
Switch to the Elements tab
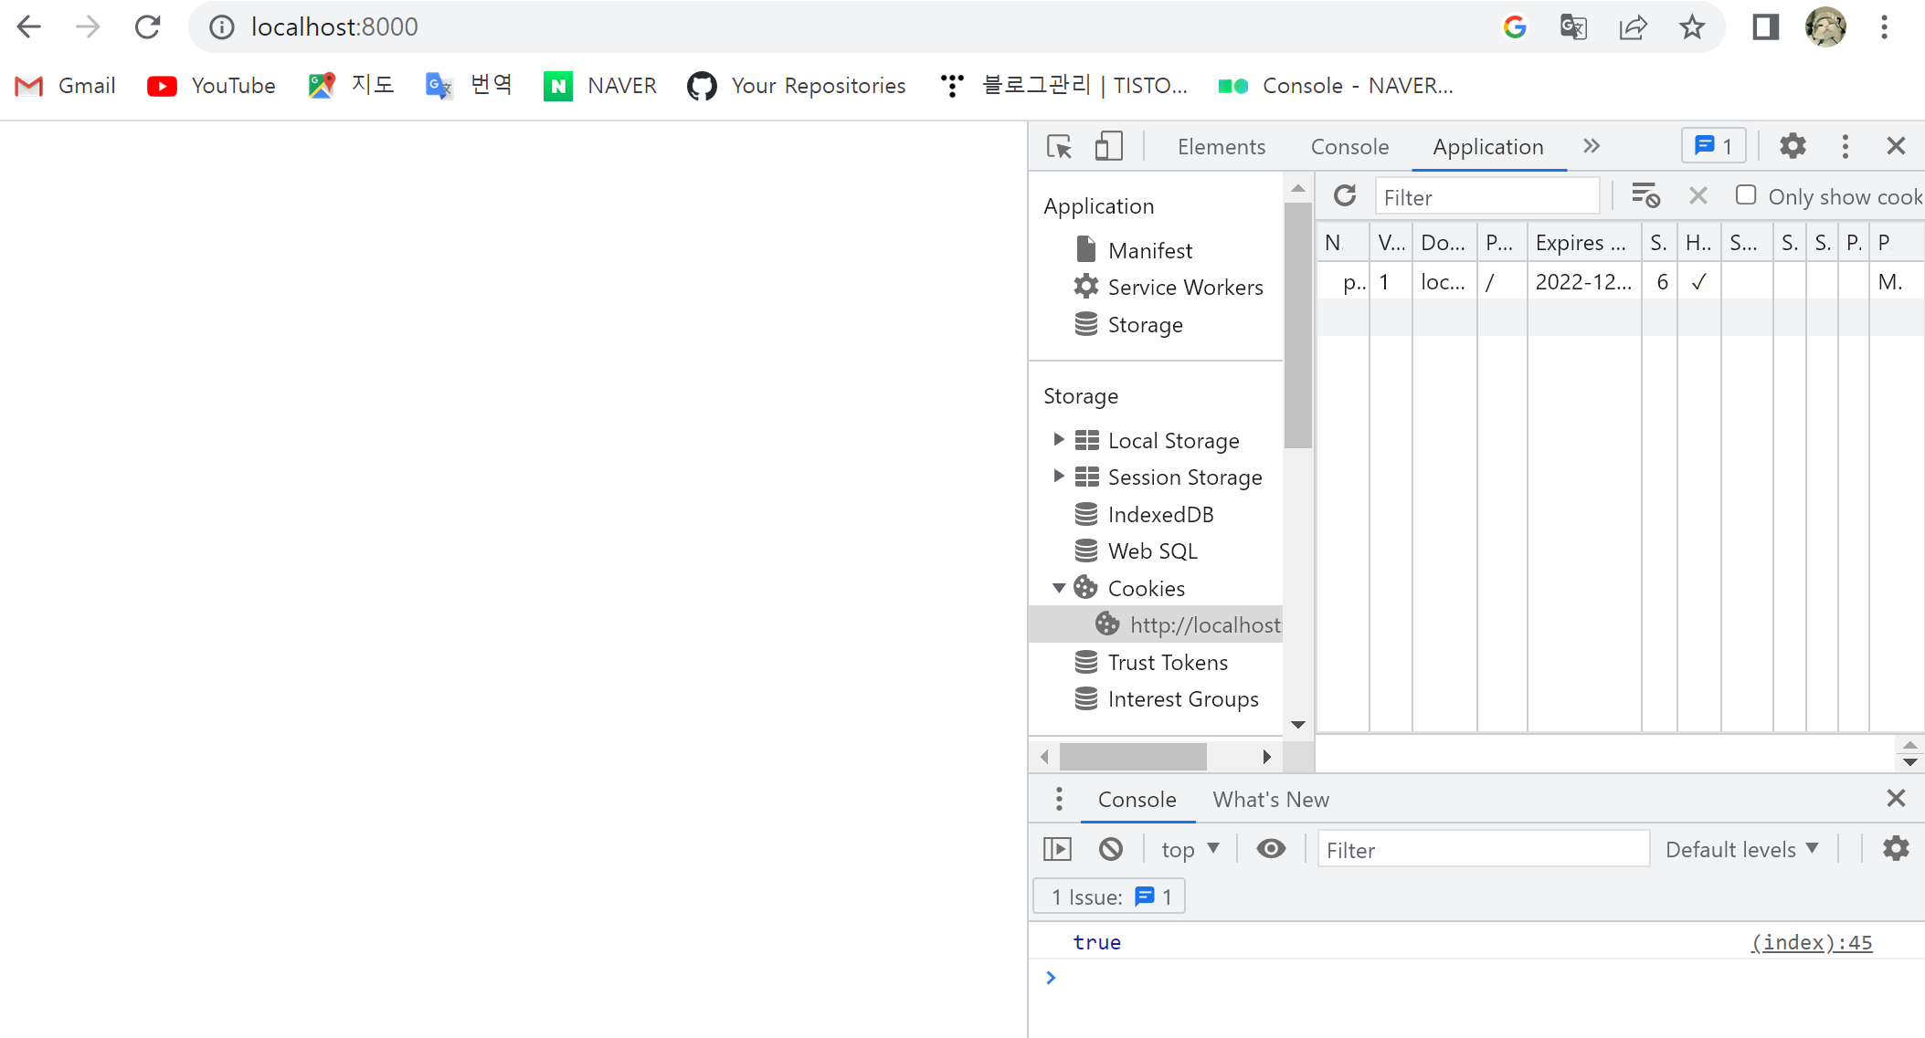click(1221, 147)
